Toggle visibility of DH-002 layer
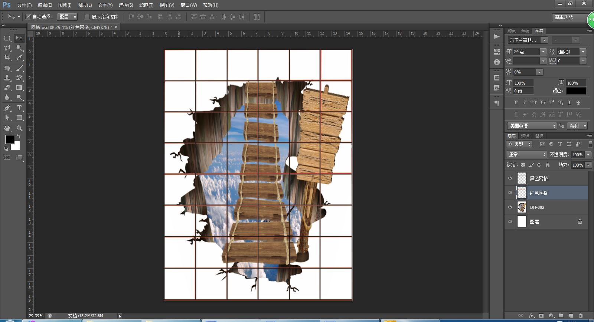This screenshot has height=322, width=594. click(510, 207)
